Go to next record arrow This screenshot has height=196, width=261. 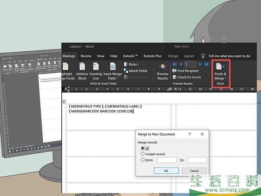pos(200,64)
